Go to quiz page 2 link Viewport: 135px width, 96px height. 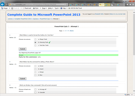(65, 31)
